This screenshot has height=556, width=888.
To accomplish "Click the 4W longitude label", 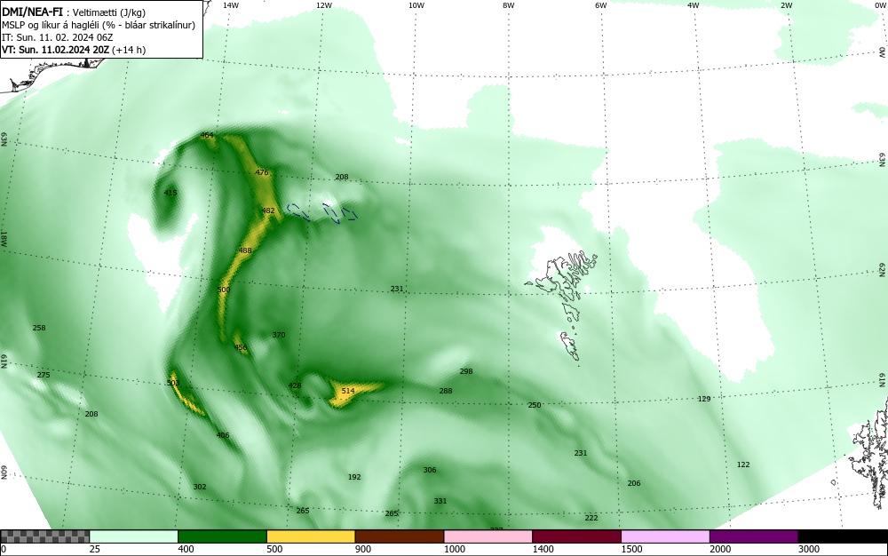I will [694, 5].
